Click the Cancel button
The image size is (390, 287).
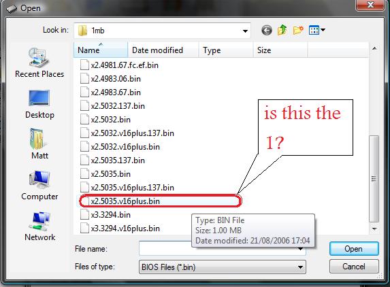coord(354,267)
